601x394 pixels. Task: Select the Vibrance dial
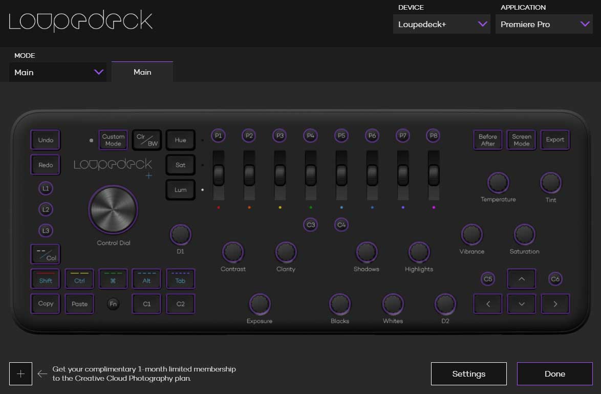tap(471, 234)
